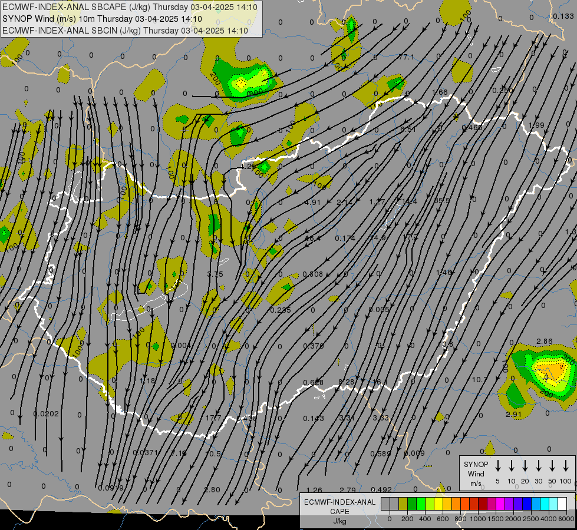Image resolution: width=577 pixels, height=530 pixels.
Task: Click the 3.75 value on the map
Action: click(x=215, y=274)
